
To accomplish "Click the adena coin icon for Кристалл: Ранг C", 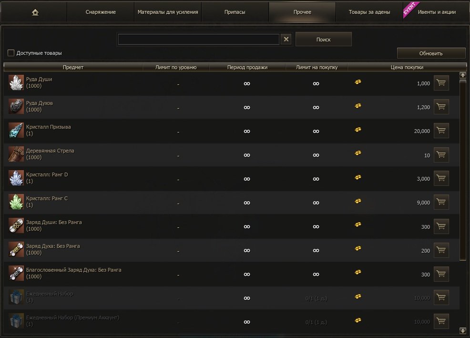I will click(358, 201).
